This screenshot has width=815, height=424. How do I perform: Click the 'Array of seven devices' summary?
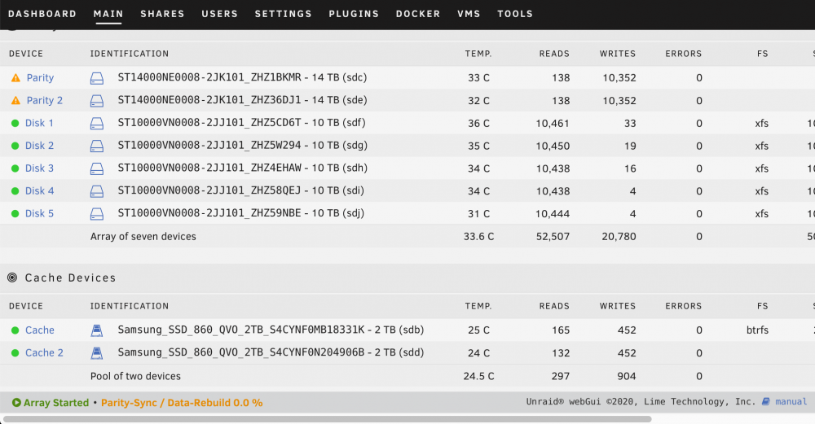point(143,237)
